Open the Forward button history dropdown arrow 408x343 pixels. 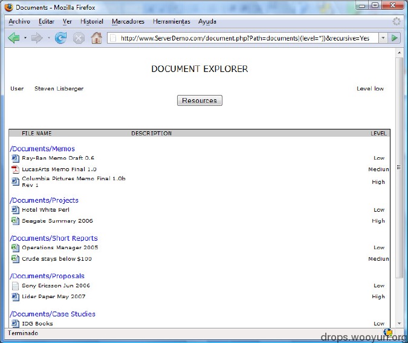(49, 38)
